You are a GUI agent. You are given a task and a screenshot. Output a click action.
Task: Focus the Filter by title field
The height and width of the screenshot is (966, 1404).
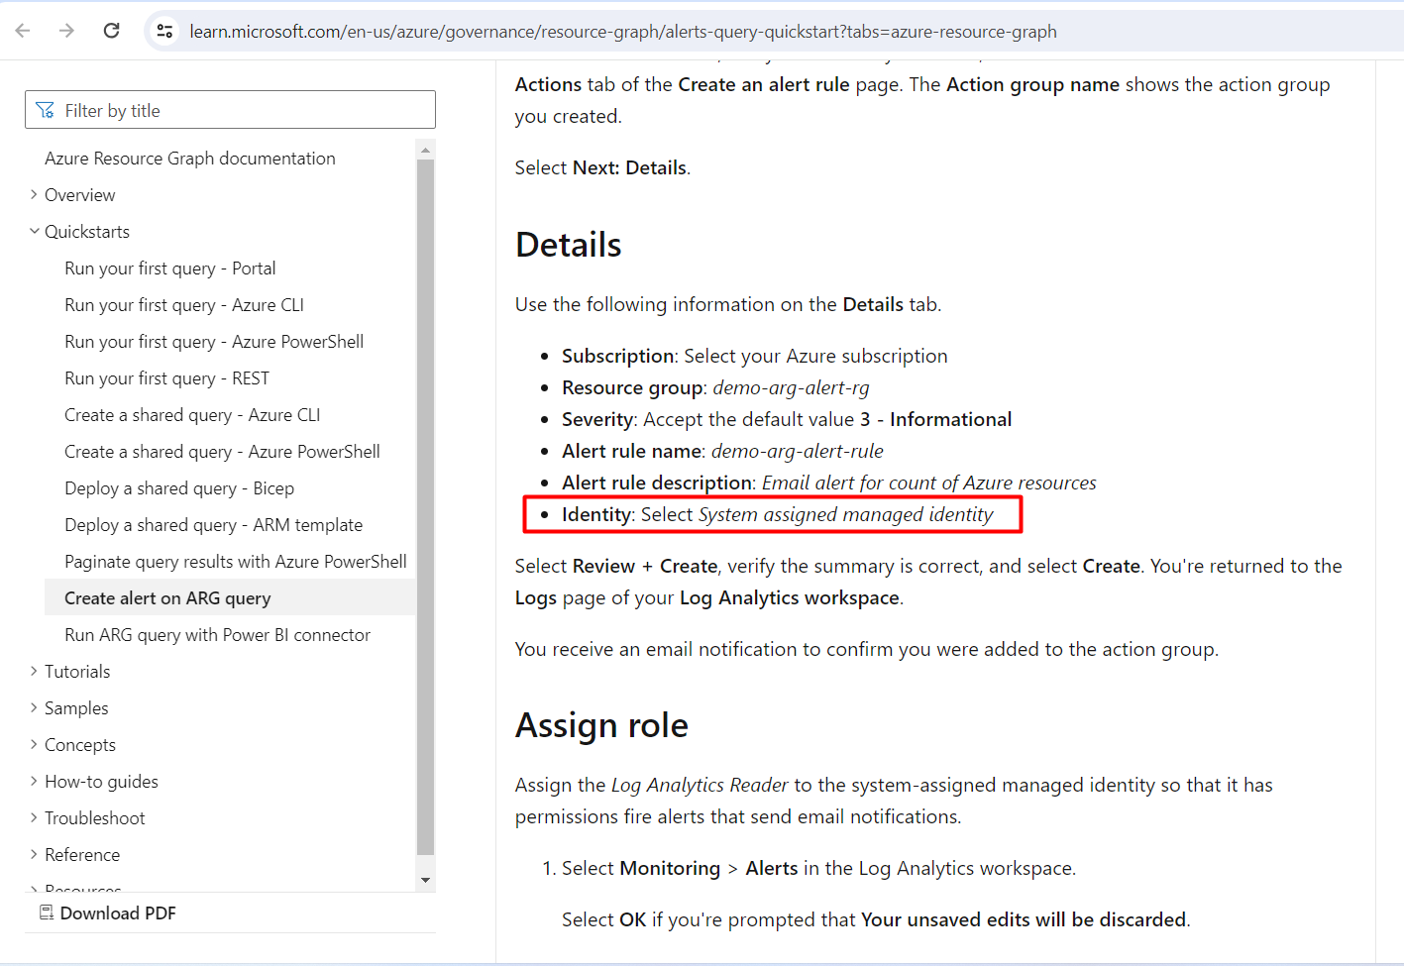230,110
